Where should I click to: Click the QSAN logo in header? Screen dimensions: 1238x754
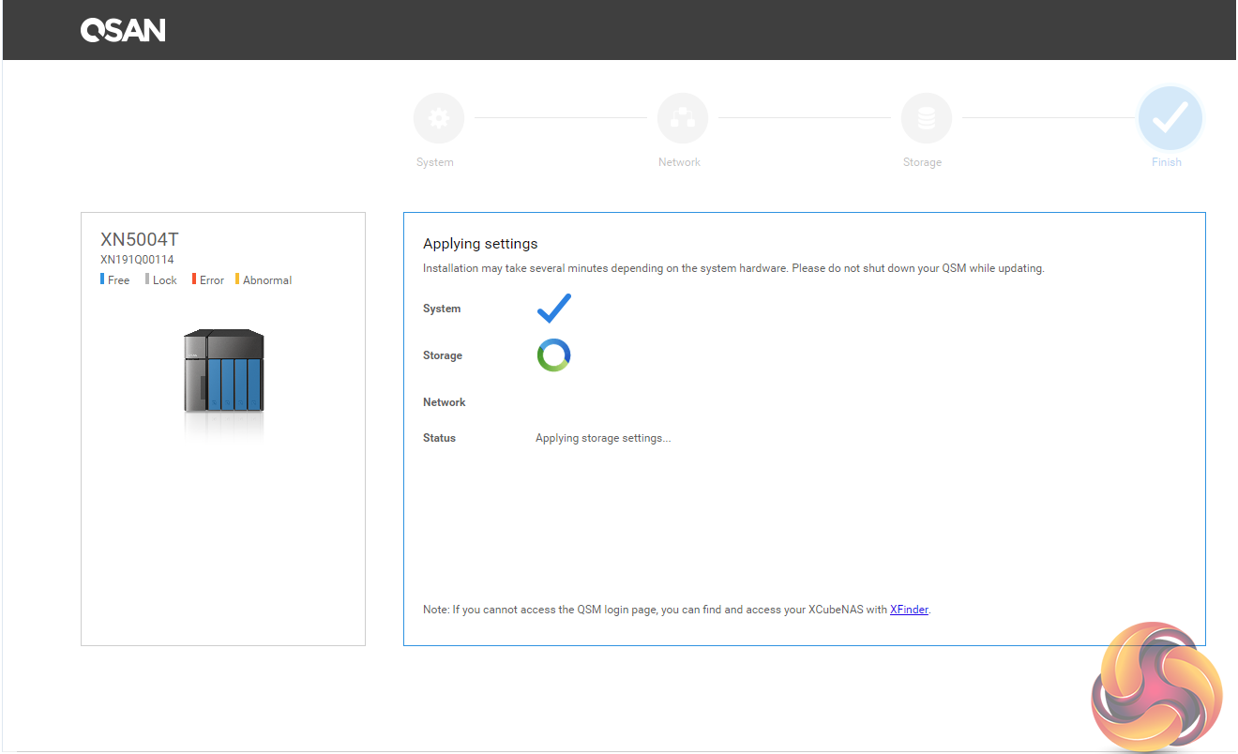[123, 30]
